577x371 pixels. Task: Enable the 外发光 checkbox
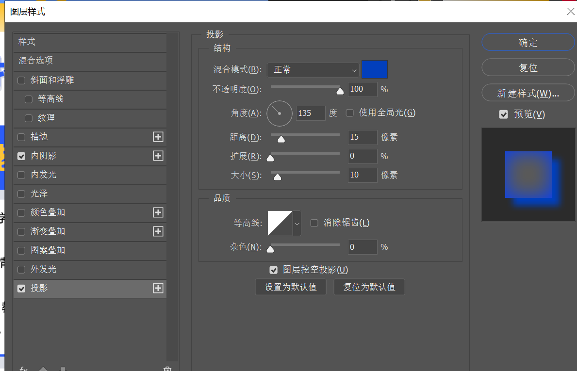(x=21, y=270)
